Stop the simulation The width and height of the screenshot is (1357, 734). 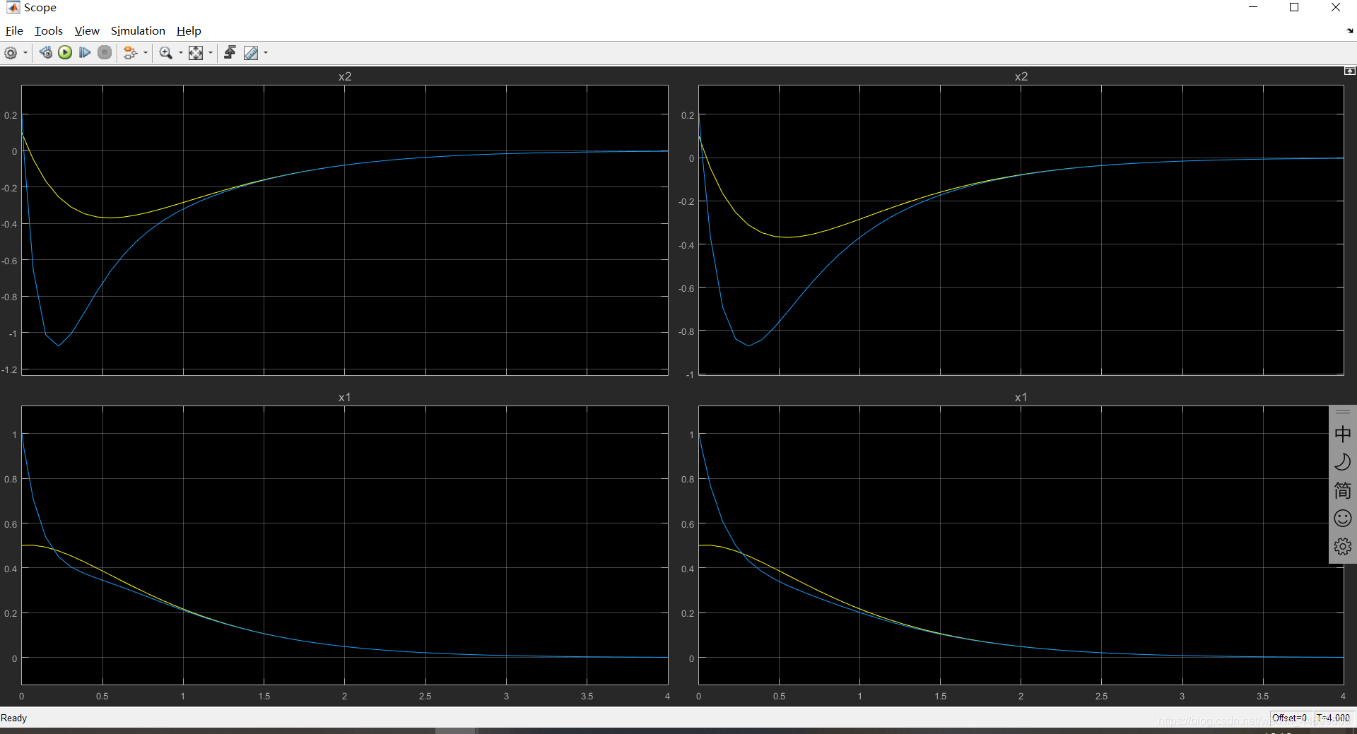point(105,52)
